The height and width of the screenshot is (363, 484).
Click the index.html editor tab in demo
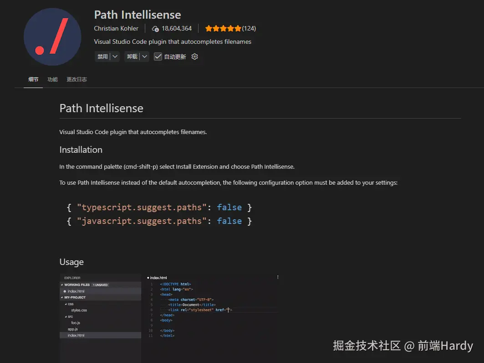click(157, 278)
